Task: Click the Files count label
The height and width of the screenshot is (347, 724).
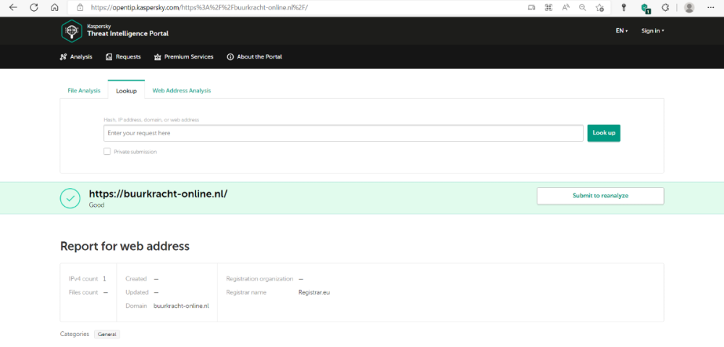Action: [x=83, y=292]
